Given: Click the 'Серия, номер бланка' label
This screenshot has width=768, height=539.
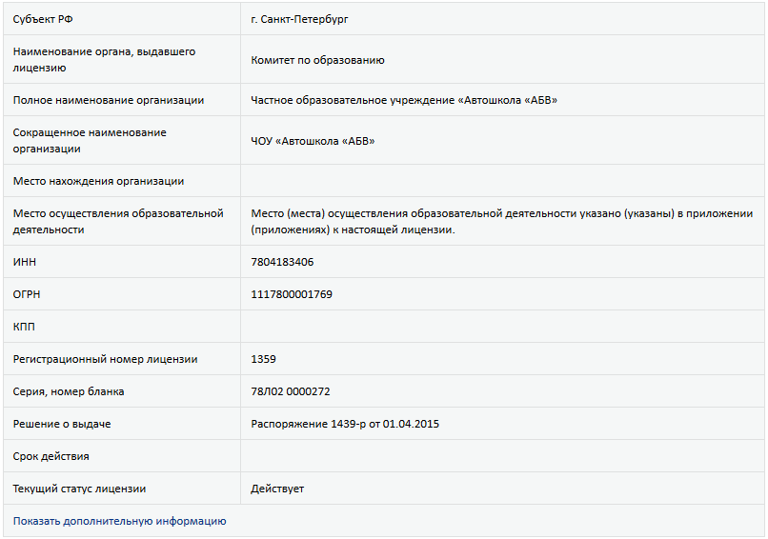Looking at the screenshot, I should pyautogui.click(x=68, y=391).
